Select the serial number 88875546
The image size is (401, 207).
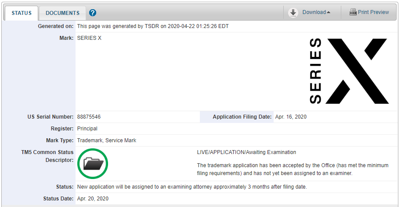[89, 117]
